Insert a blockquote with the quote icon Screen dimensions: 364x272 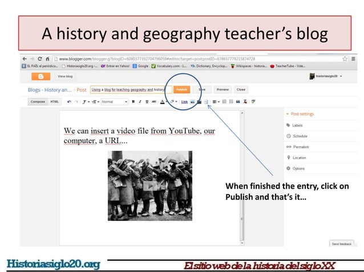pyautogui.click(x=238, y=102)
